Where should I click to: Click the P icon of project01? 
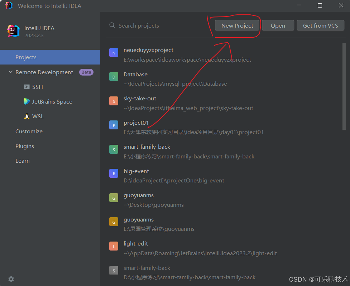[114, 125]
